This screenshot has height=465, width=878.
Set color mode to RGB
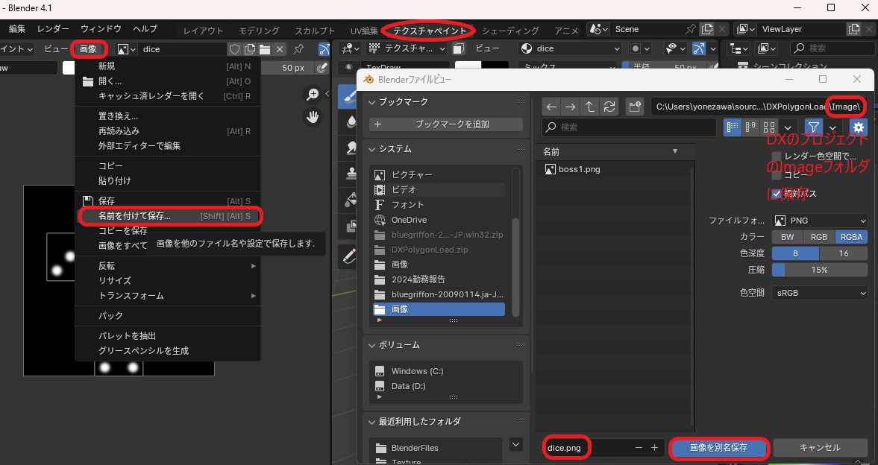[x=818, y=237]
